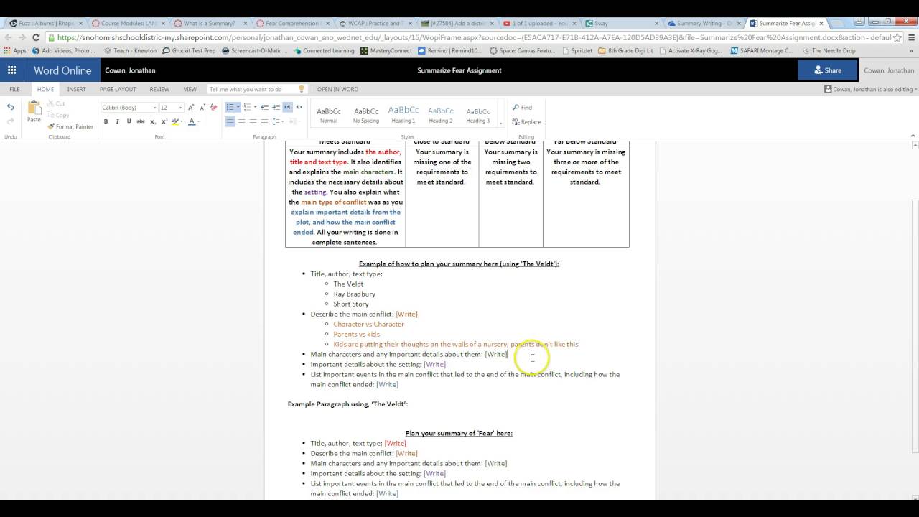Apply the Heading 2 style
The width and height of the screenshot is (919, 517).
pos(441,114)
